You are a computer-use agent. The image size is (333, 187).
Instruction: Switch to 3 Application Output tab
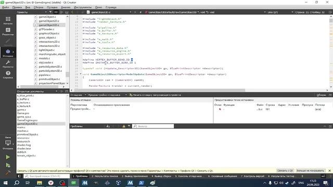pyautogui.click(x=135, y=176)
